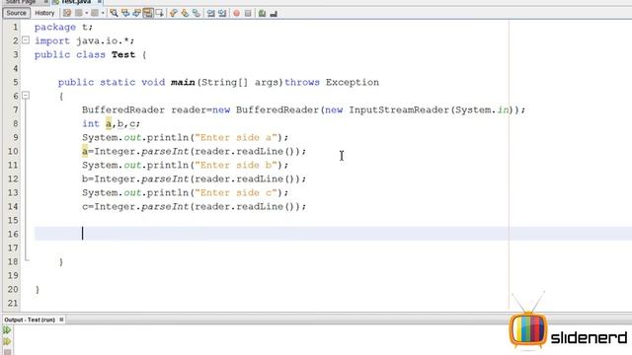This screenshot has height=355, width=632.
Task: Click the green Re-run icon in Output
Action: [x=7, y=330]
